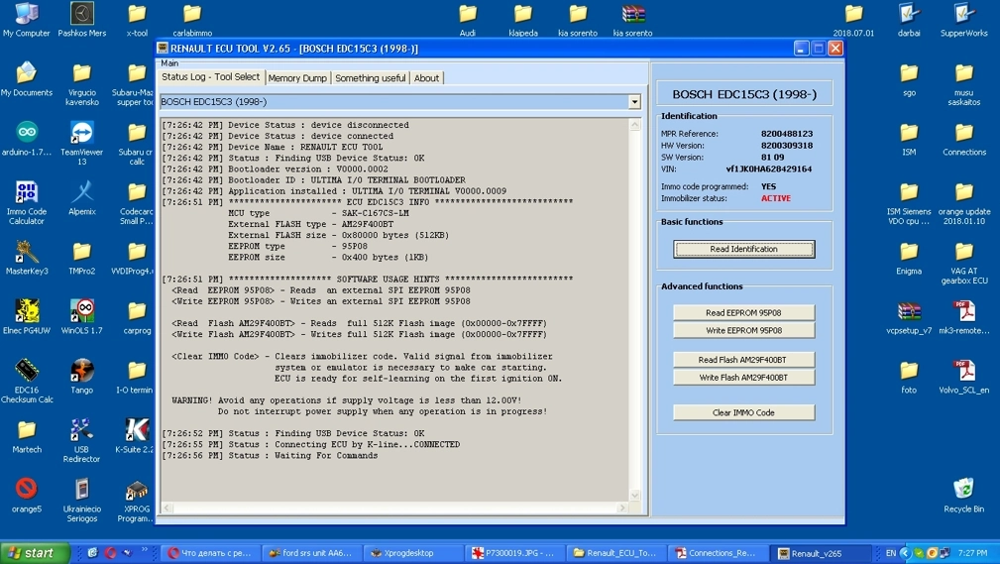The image size is (1000, 564).
Task: Switch to P7300019.JPG taskbar item
Action: 515,553
